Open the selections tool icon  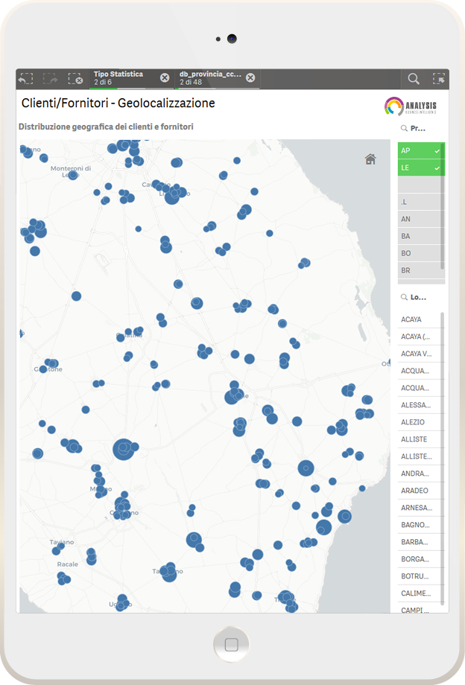[439, 78]
